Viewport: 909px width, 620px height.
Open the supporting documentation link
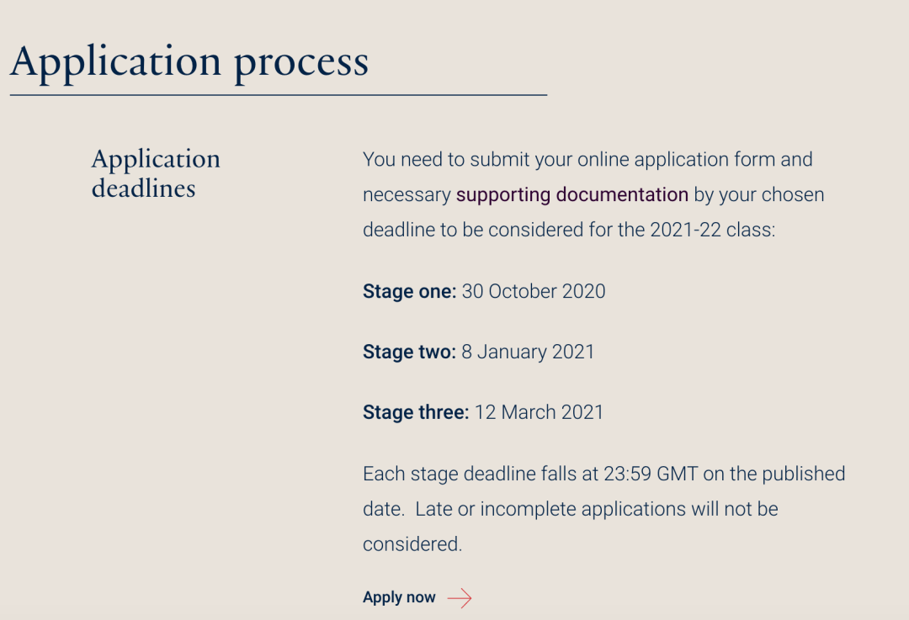point(572,194)
